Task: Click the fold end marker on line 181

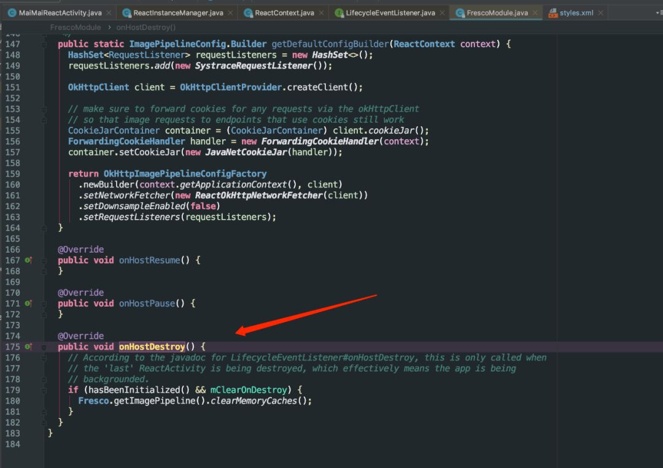Action: click(44, 412)
